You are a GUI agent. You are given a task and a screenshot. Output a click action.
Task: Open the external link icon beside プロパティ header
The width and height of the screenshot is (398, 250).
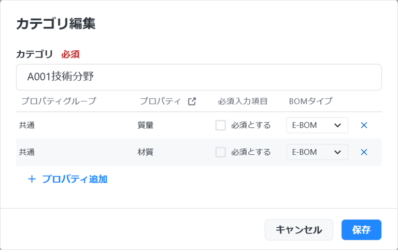192,101
